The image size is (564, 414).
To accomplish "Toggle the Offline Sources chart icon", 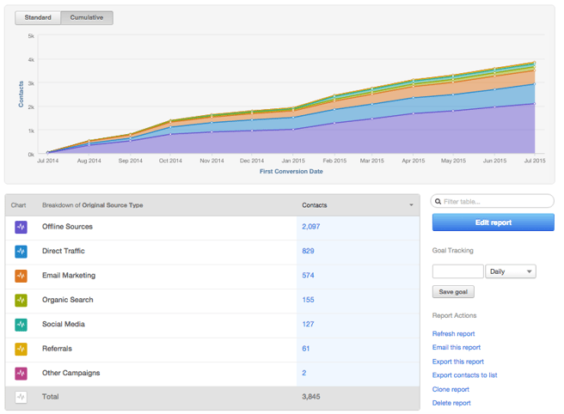I will pyautogui.click(x=21, y=227).
